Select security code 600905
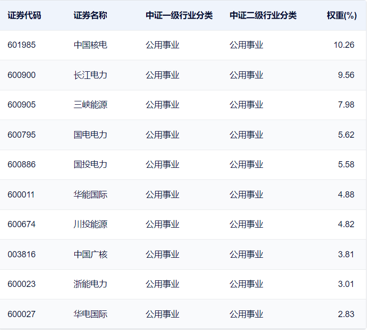This screenshot has height=330, width=367. pos(22,105)
